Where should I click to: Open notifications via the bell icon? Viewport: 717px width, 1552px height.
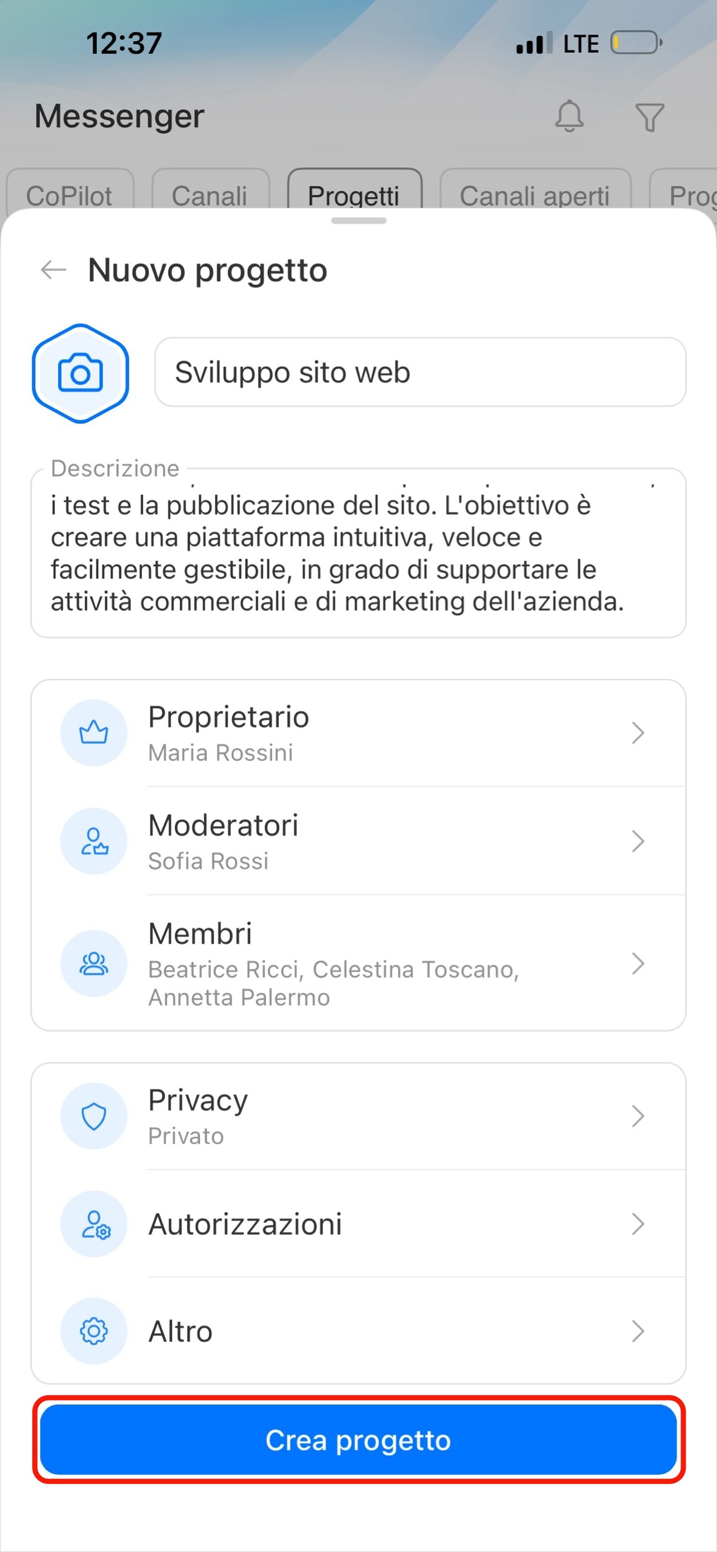(569, 116)
